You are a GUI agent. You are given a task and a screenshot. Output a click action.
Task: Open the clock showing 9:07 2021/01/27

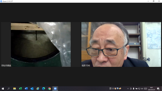point(151,89)
